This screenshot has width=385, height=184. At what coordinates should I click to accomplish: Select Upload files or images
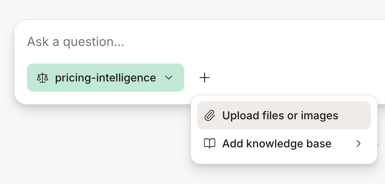(x=284, y=115)
